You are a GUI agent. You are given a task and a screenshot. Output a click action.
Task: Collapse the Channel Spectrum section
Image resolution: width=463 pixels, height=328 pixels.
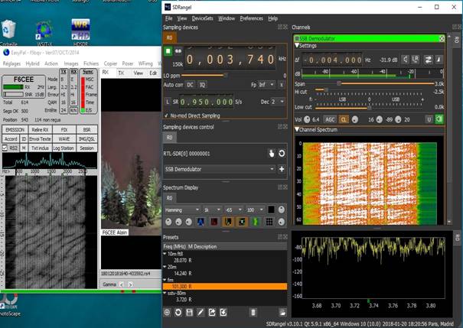click(x=297, y=129)
